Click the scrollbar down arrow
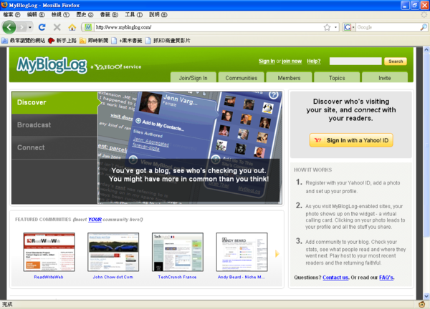 426,296
